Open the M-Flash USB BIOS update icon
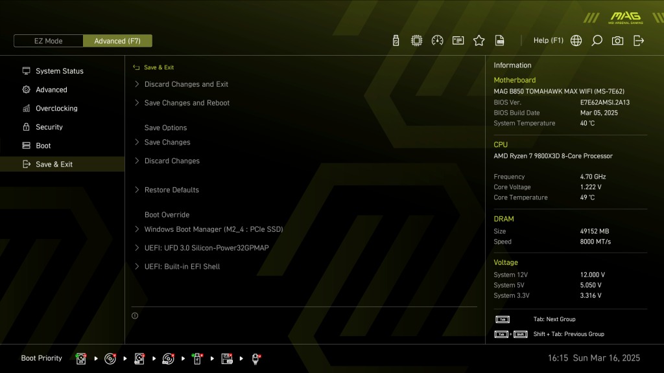Viewport: 664px width, 373px height. tap(396, 41)
